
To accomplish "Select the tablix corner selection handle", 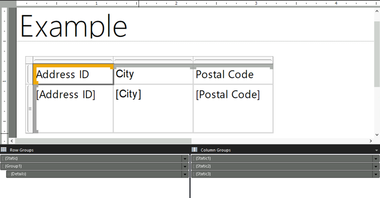I will [x=29, y=60].
